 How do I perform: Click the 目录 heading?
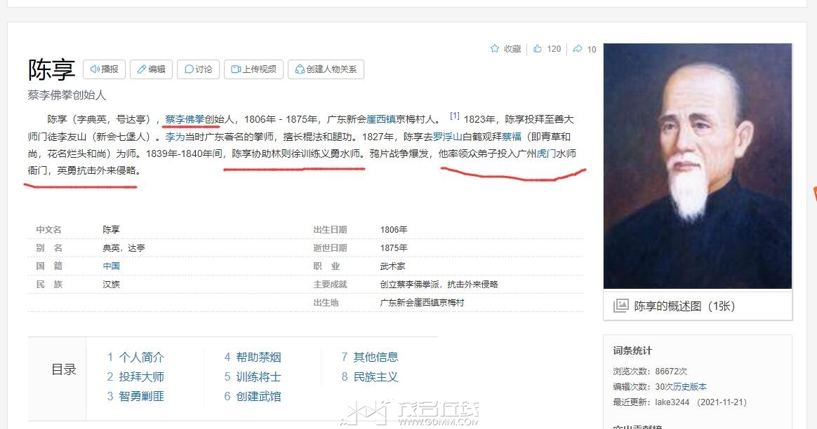(64, 369)
